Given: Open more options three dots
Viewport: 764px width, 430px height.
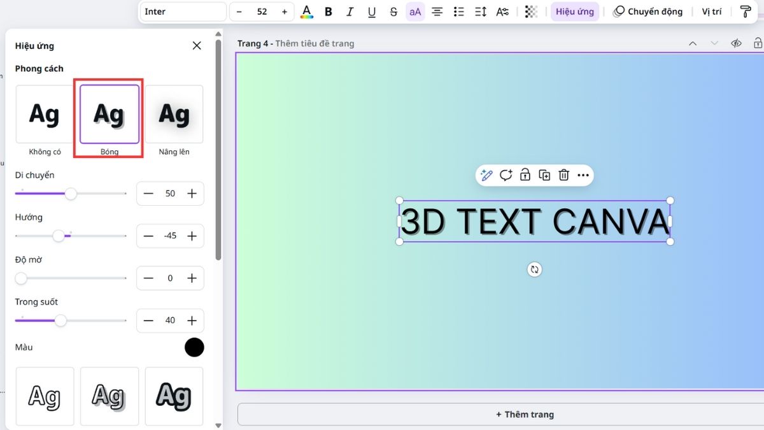Looking at the screenshot, I should [x=583, y=175].
